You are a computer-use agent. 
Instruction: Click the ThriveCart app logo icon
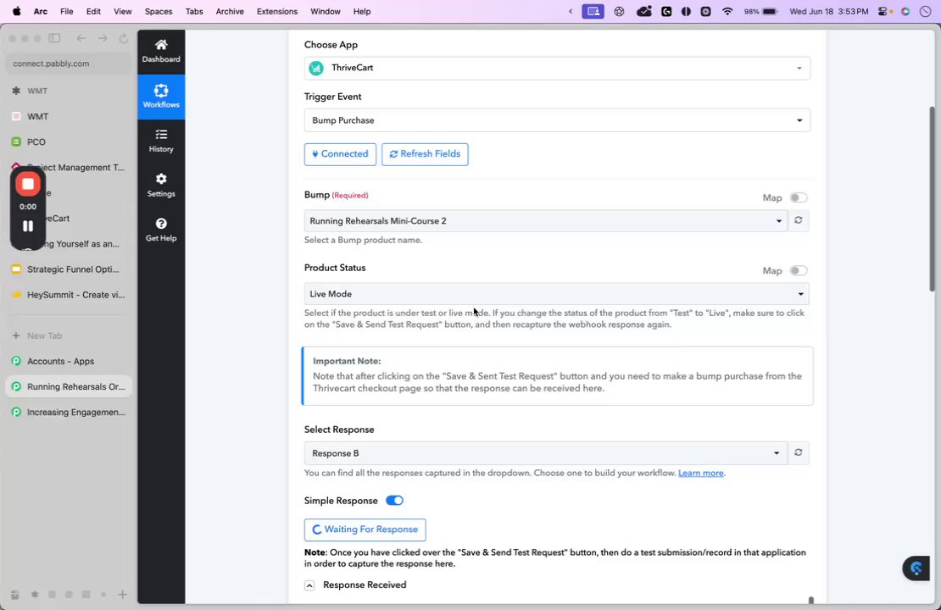(316, 68)
